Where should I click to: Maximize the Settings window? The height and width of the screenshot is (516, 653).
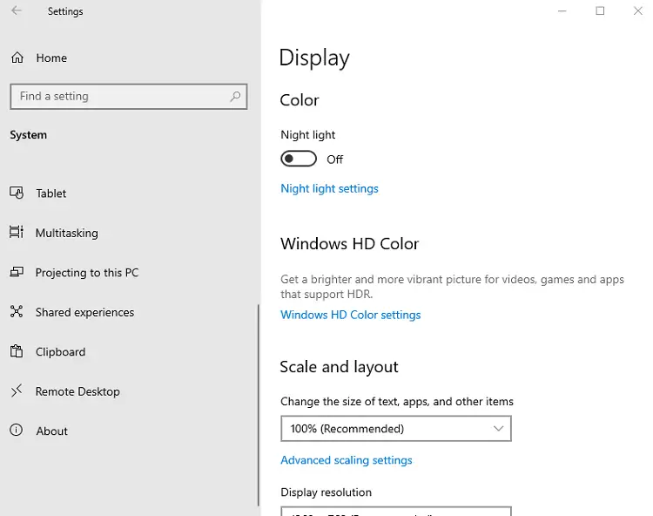pos(600,10)
